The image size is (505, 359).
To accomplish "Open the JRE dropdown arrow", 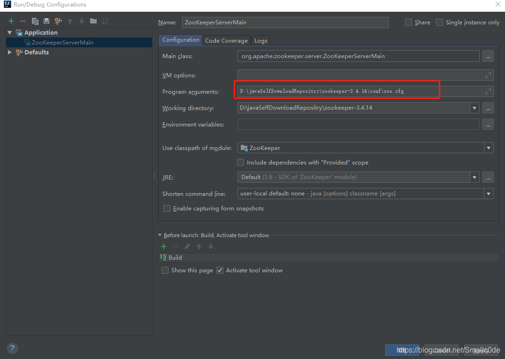I will pos(474,177).
